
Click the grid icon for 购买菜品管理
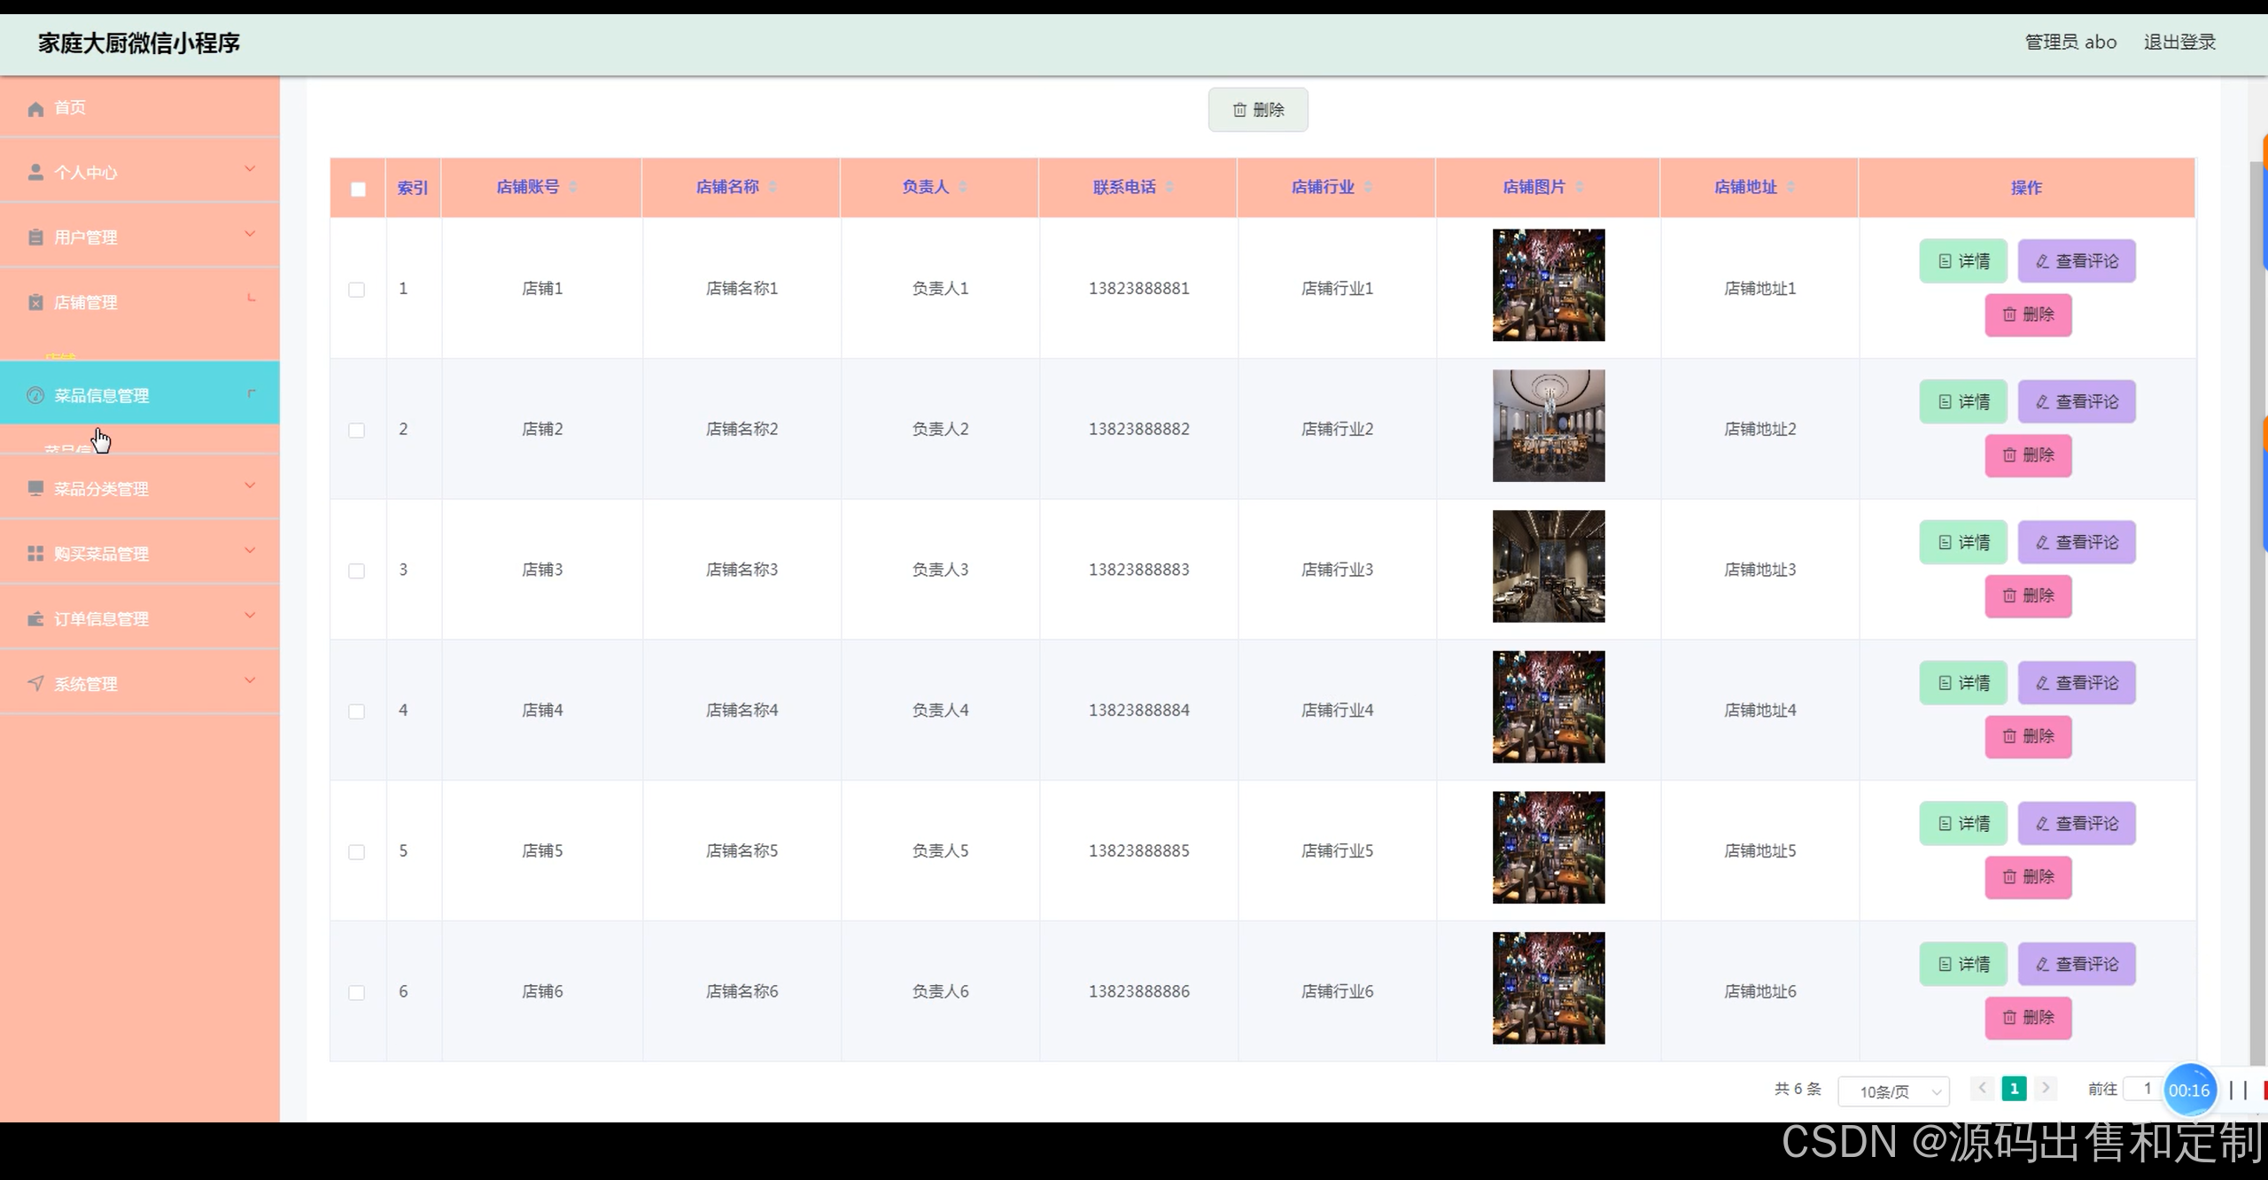35,554
